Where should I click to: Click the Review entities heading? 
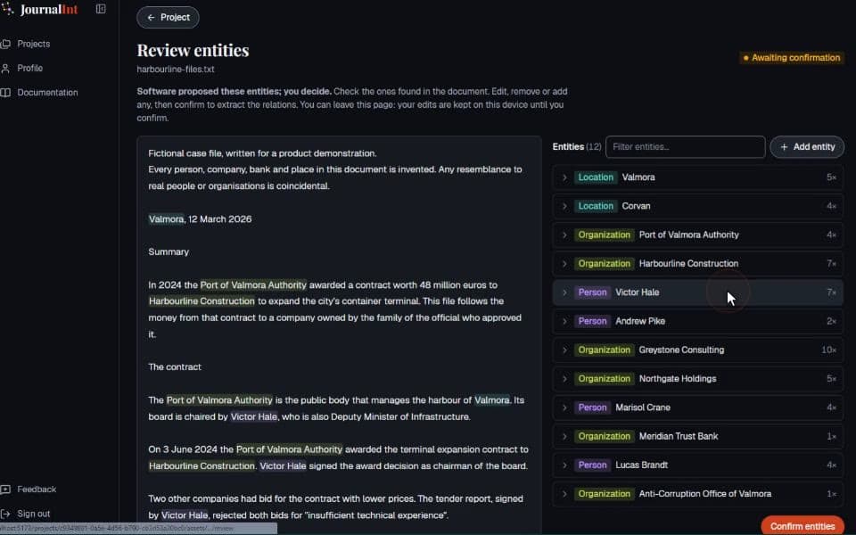(193, 50)
